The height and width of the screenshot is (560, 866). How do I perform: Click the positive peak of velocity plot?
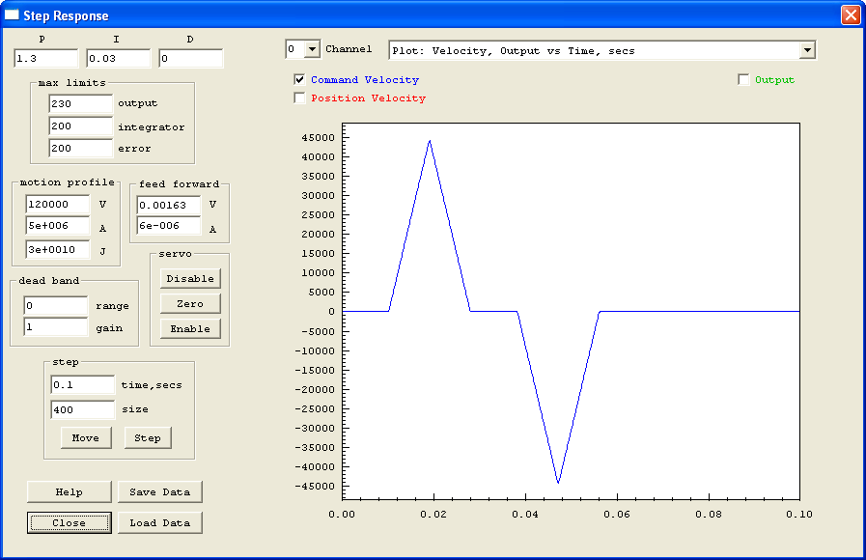coord(430,141)
